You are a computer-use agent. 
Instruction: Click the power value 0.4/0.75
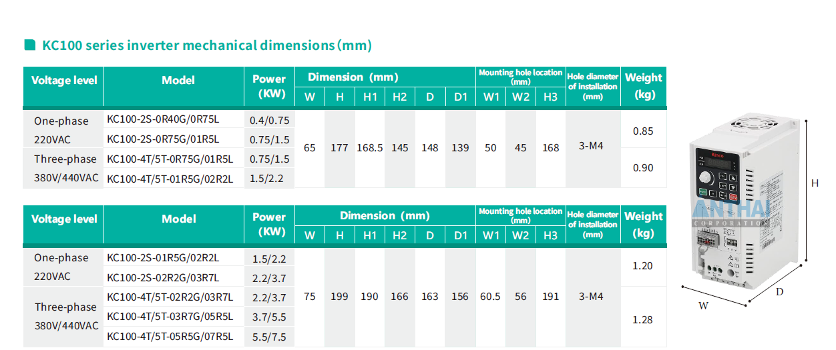point(269,121)
